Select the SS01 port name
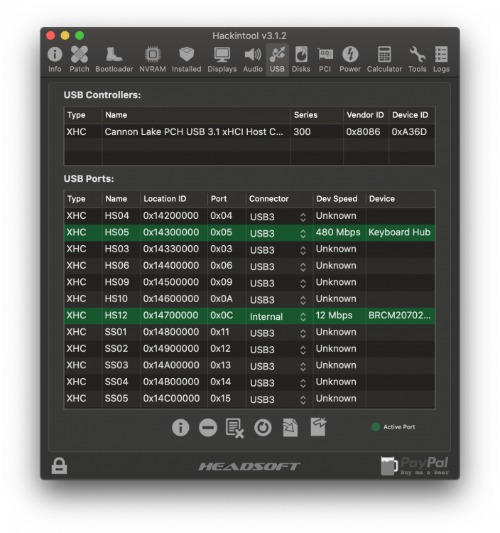500x533 pixels. 116,332
